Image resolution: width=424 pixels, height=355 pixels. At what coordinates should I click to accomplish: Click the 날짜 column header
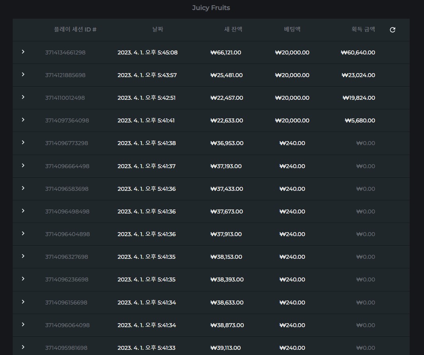(x=158, y=29)
